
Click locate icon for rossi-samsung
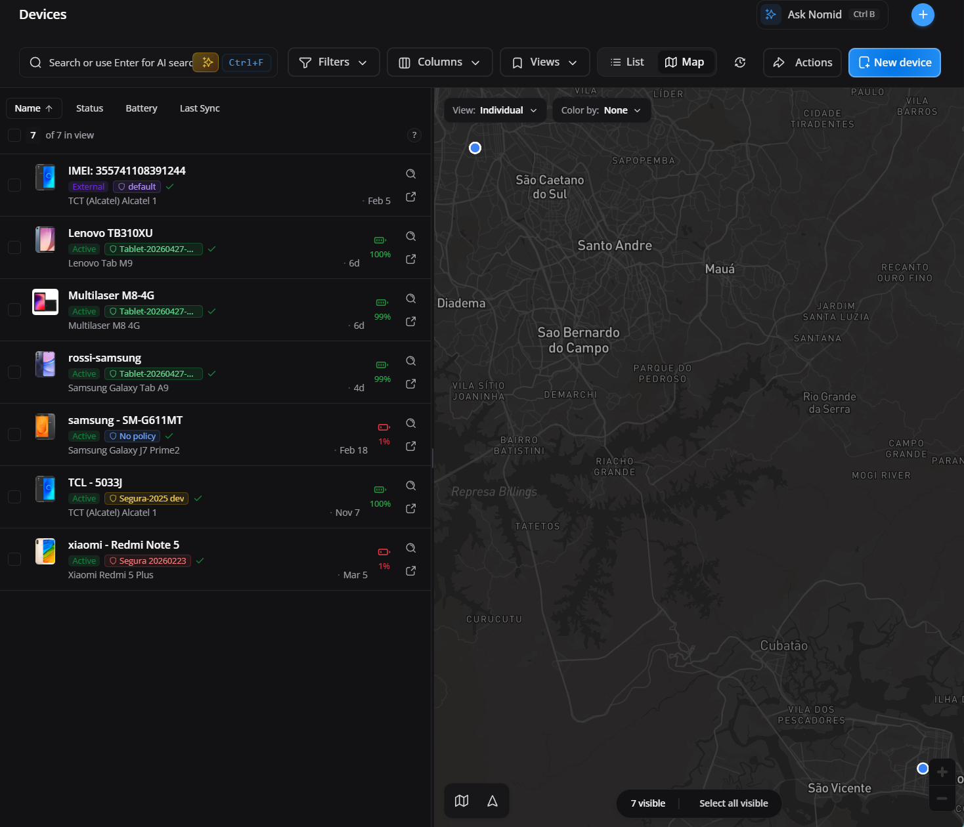pyautogui.click(x=410, y=361)
